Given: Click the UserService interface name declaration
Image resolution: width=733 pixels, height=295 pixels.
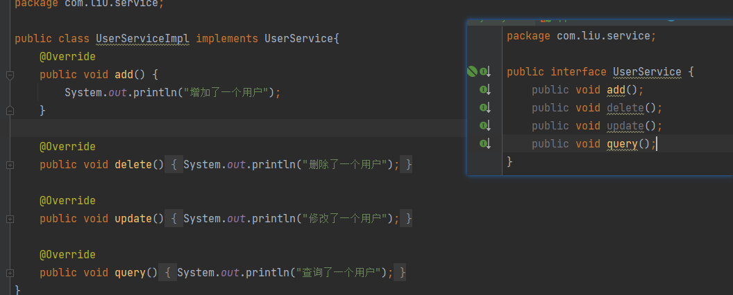Looking at the screenshot, I should [646, 71].
